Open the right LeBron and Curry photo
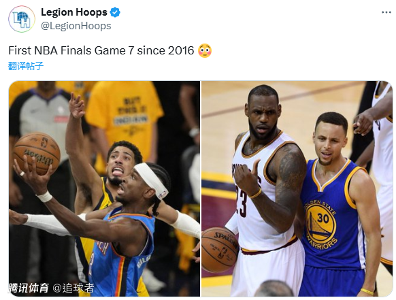The height and width of the screenshot is (300, 396). [297, 188]
